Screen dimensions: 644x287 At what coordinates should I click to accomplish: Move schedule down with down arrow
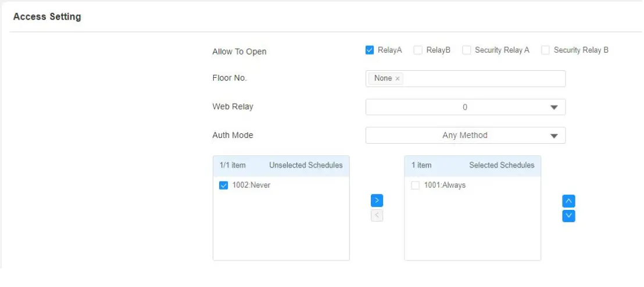pos(568,216)
